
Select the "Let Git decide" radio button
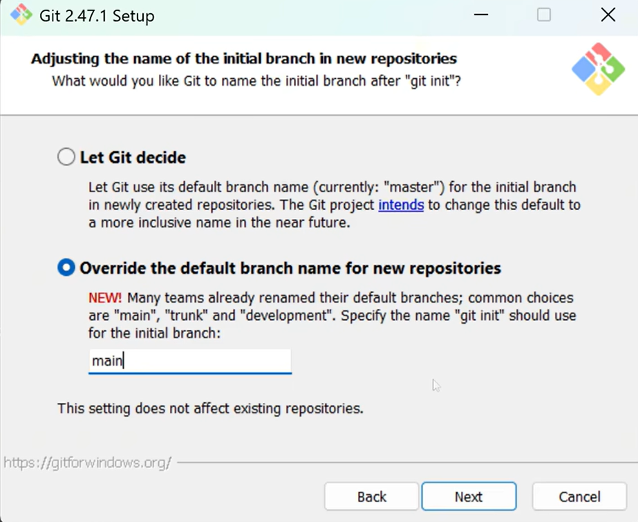click(x=66, y=158)
